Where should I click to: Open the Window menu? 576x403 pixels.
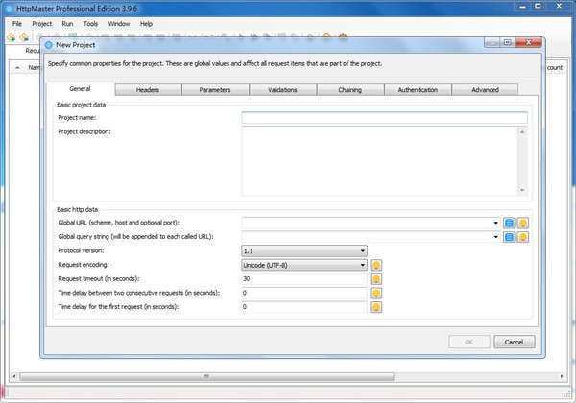tap(119, 24)
